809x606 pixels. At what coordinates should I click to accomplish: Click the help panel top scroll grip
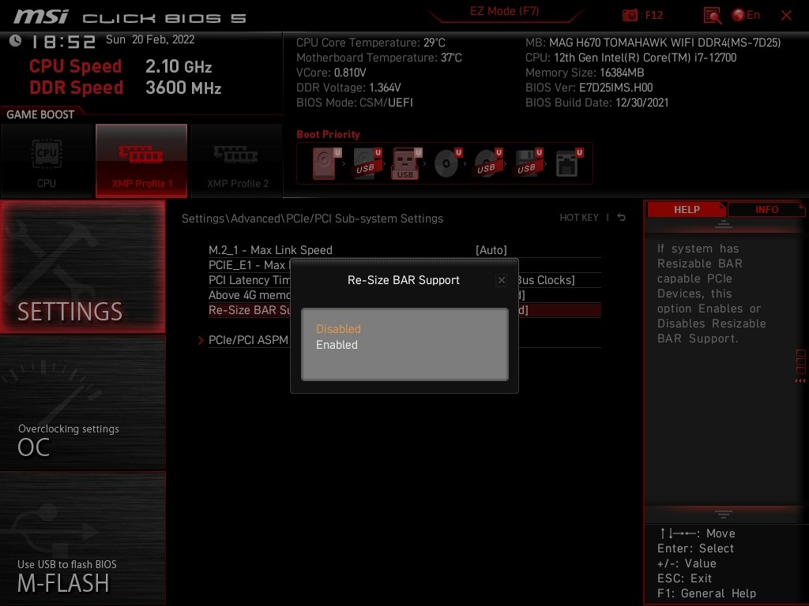pos(724,224)
